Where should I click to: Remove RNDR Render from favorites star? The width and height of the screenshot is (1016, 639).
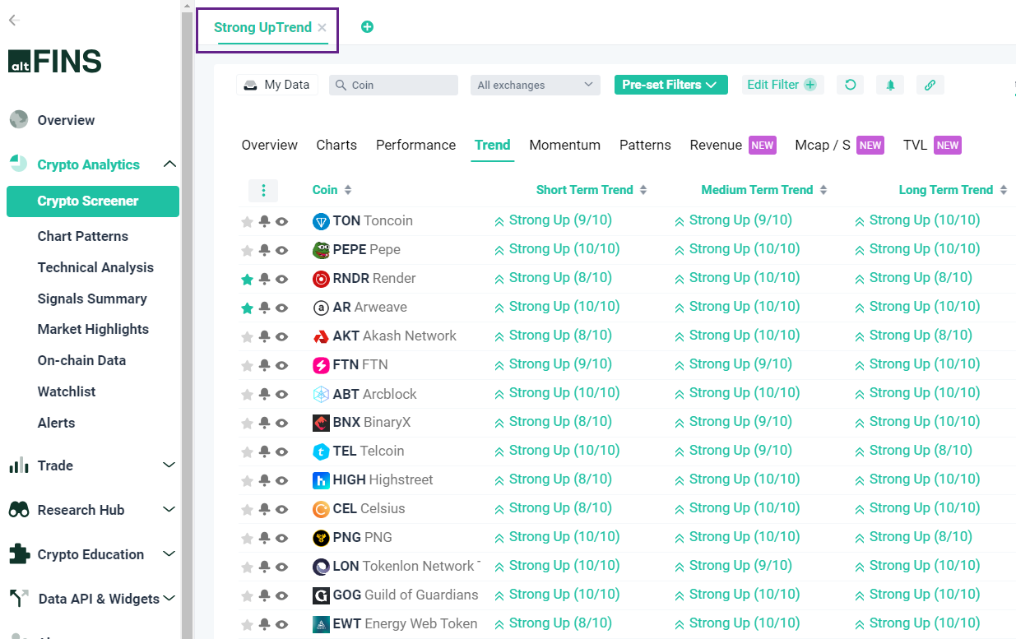(247, 280)
